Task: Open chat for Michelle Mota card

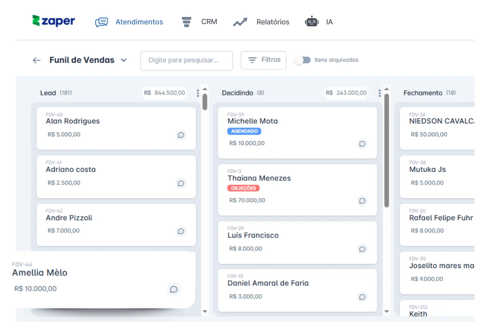Action: [x=362, y=144]
